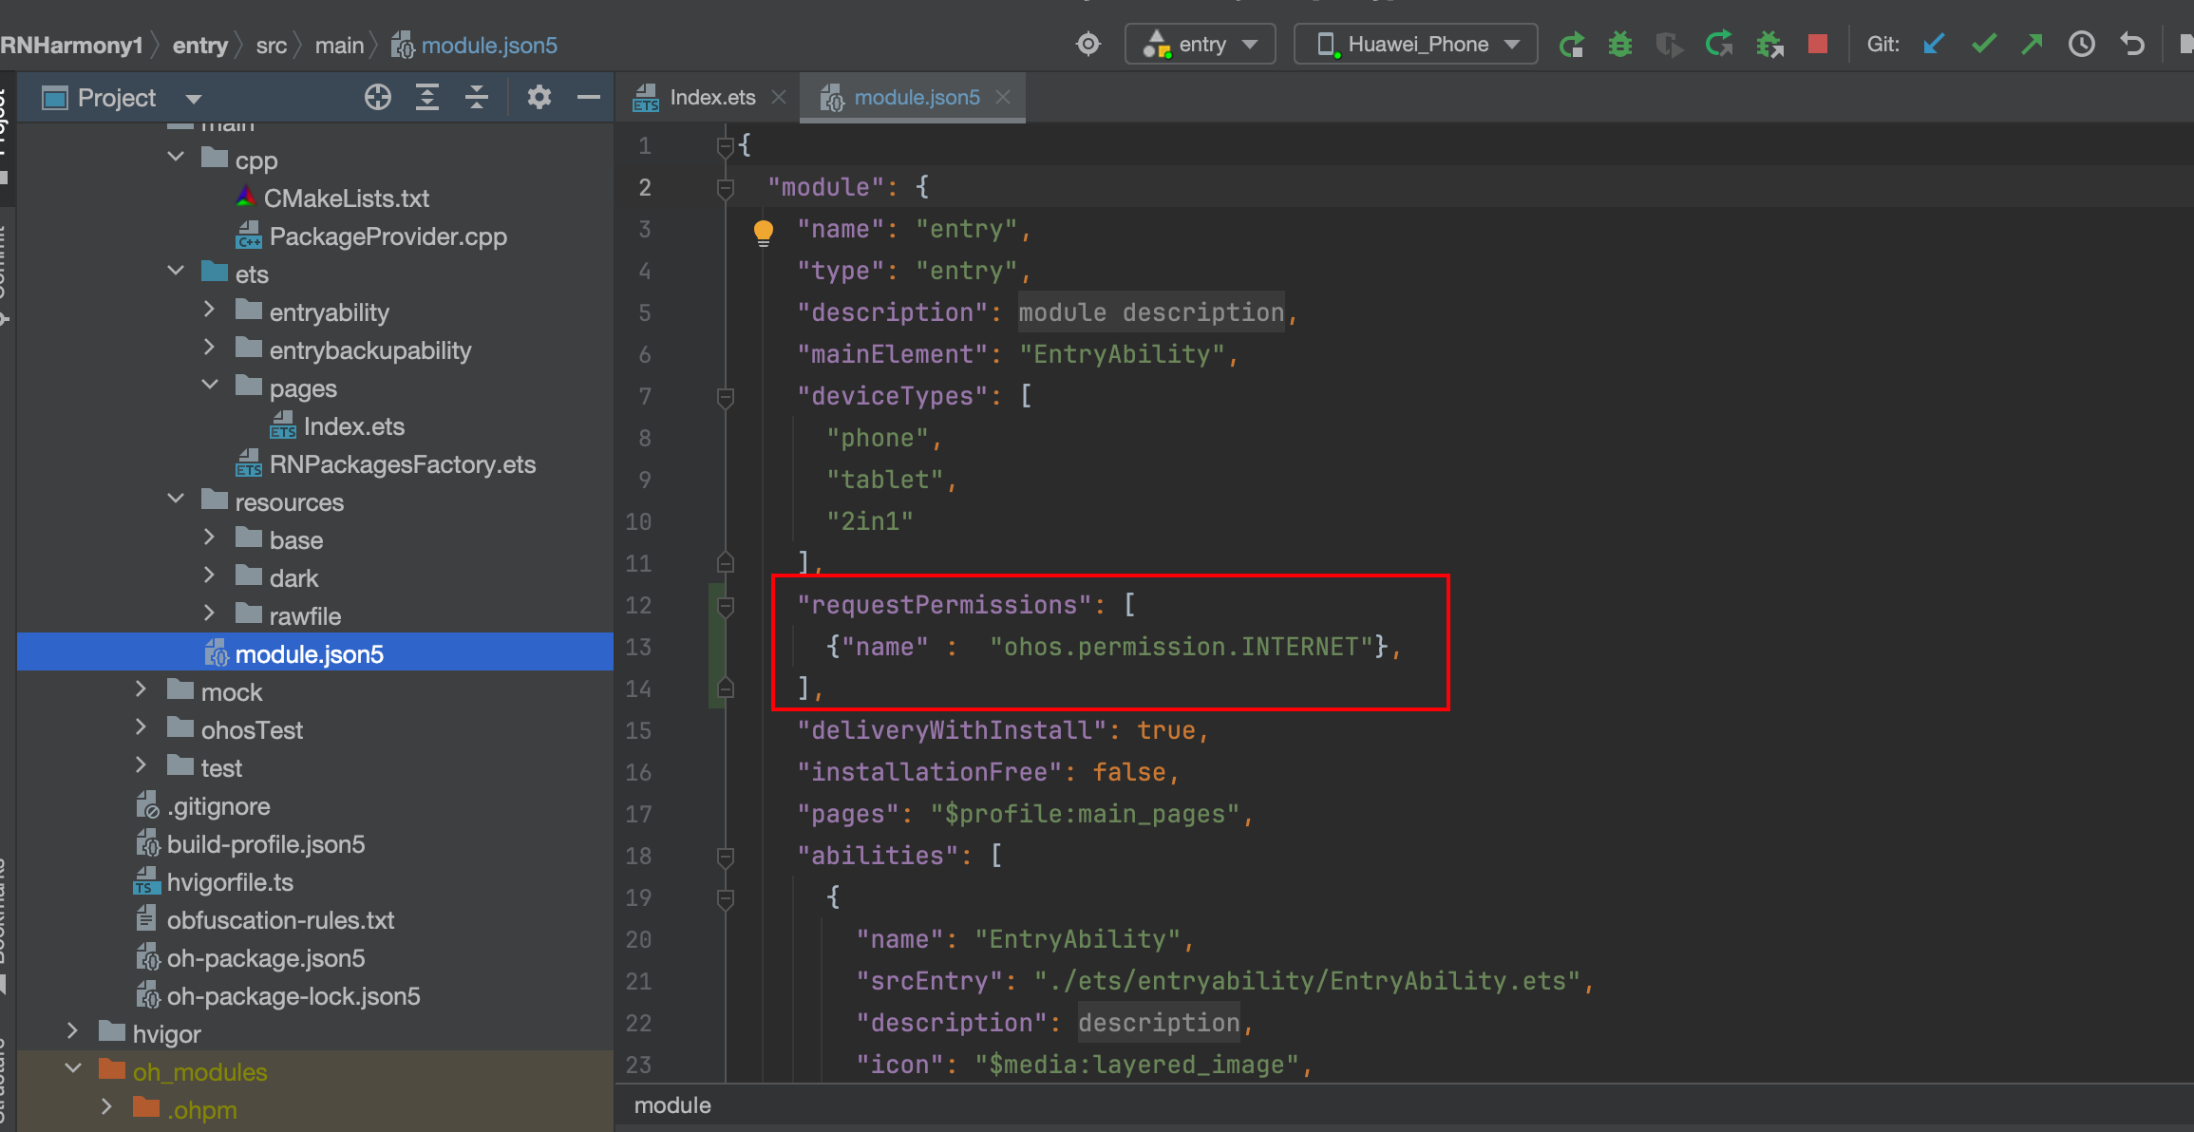Open the Huawei_Phone device dropdown
This screenshot has height=1132, width=2194.
point(1415,45)
